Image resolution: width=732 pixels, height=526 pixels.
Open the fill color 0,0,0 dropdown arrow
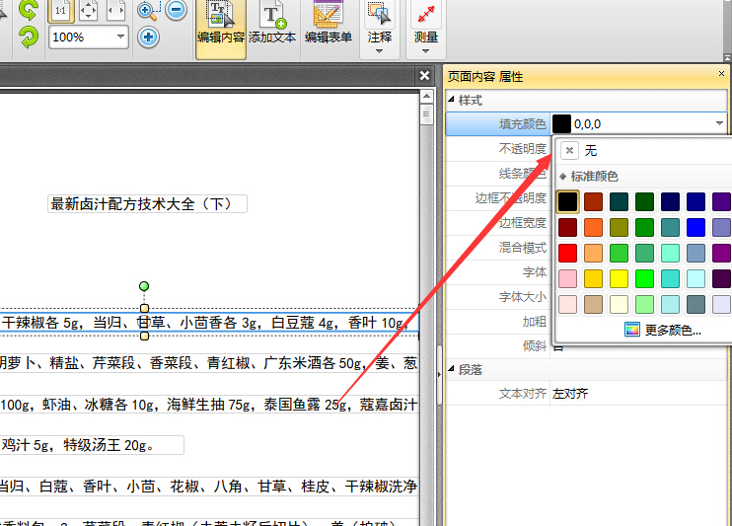[x=719, y=123]
